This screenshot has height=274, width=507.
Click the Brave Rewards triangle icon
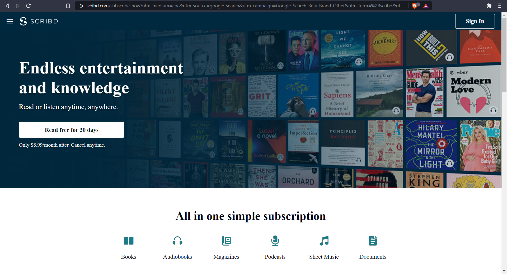(x=426, y=6)
